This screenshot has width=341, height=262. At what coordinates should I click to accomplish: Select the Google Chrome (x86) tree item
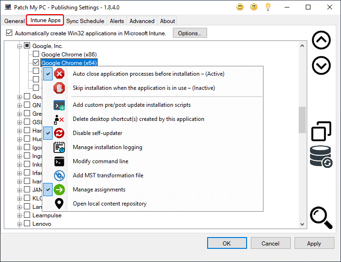69,54
